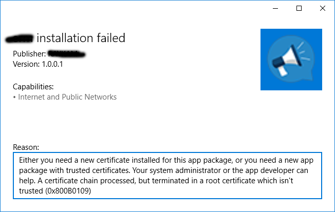Click the Capabilities label
The height and width of the screenshot is (212, 335).
pos(33,86)
